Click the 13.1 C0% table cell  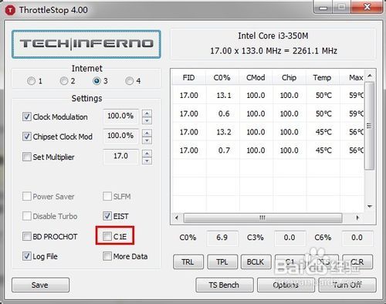223,96
